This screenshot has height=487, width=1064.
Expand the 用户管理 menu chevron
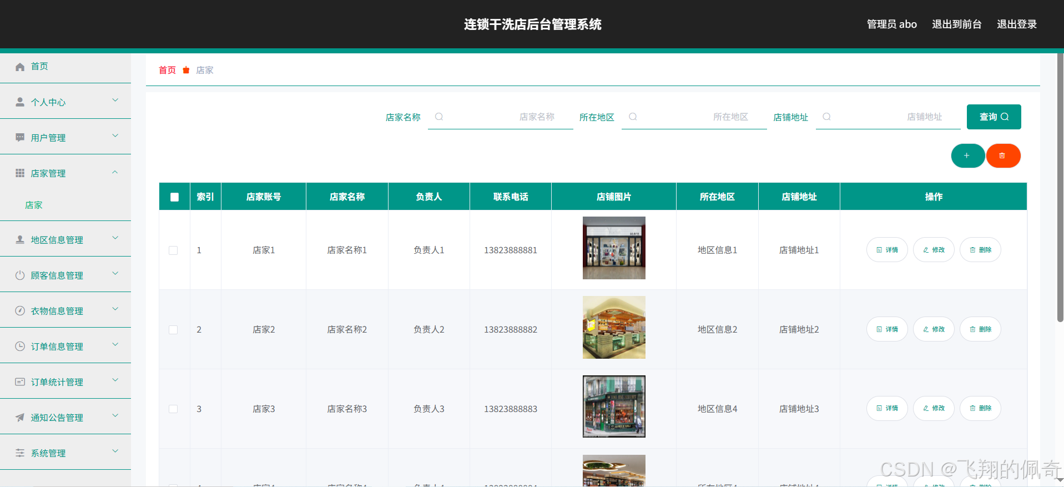click(115, 136)
